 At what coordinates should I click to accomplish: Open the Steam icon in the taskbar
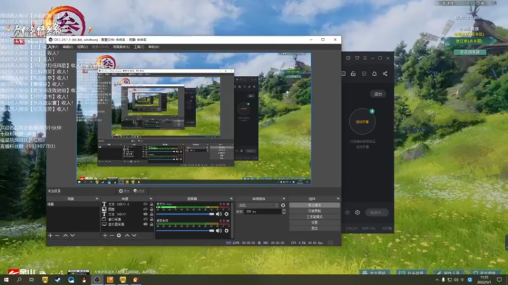pyautogui.click(x=58, y=279)
